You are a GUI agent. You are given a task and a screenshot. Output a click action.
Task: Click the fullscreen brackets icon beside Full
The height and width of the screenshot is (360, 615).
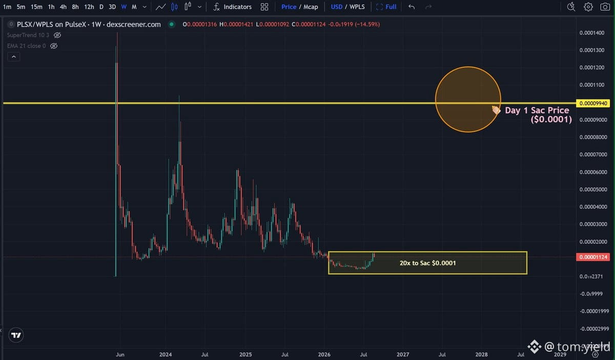(379, 7)
